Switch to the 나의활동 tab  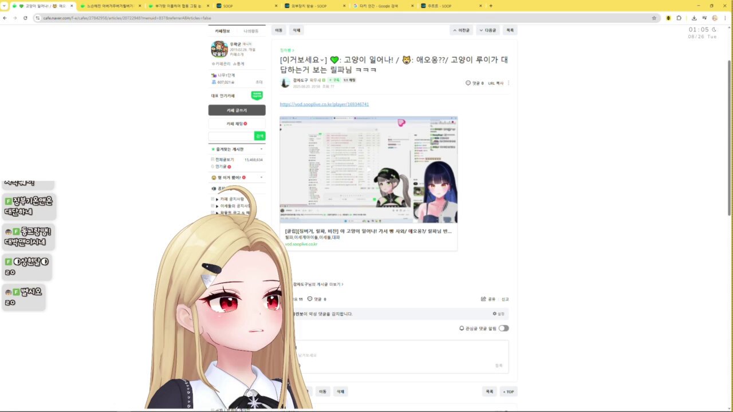(251, 31)
